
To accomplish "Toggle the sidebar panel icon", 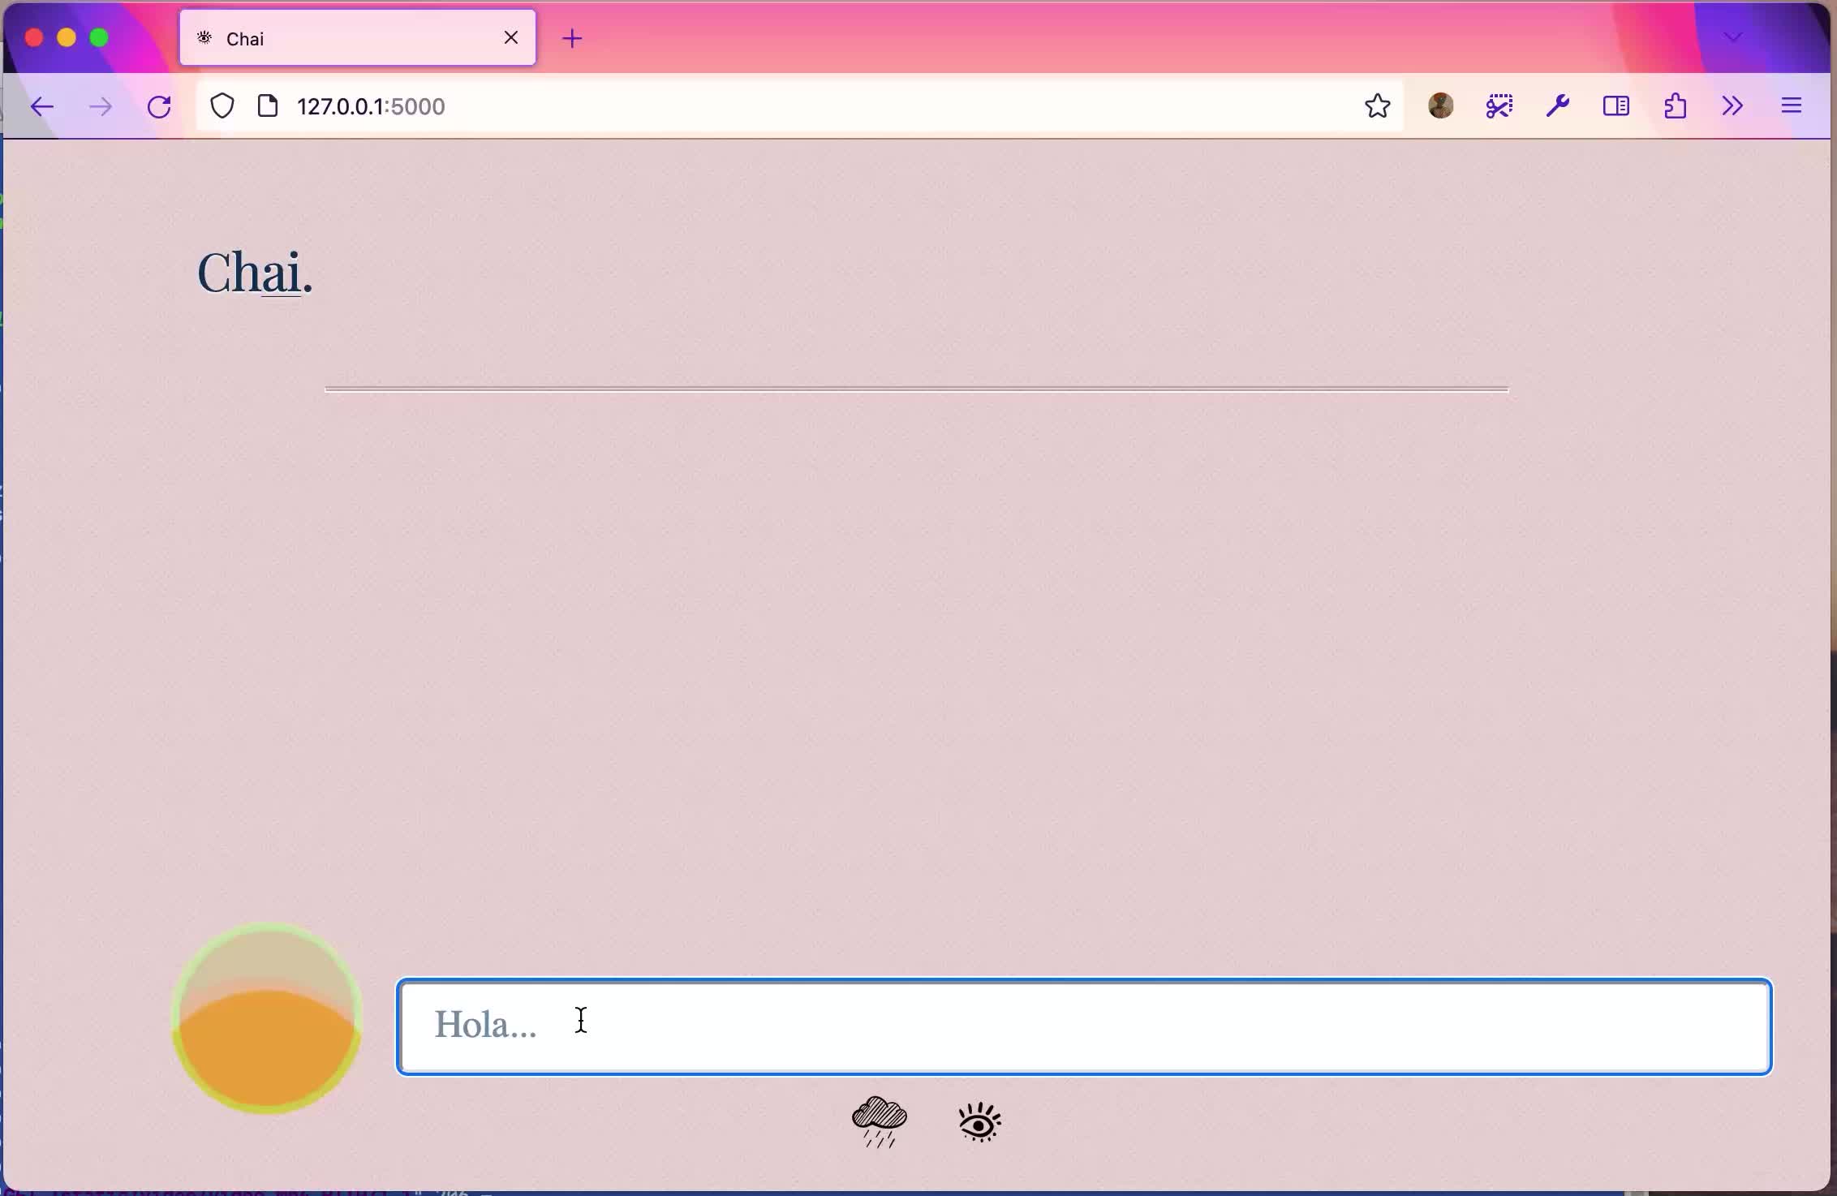I will pos(1616,106).
